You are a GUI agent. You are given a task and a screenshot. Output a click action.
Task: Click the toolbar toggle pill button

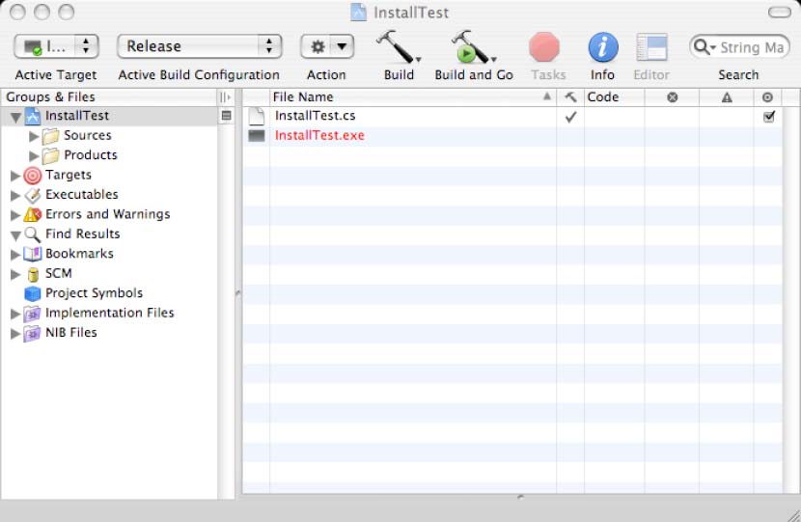coord(779,13)
